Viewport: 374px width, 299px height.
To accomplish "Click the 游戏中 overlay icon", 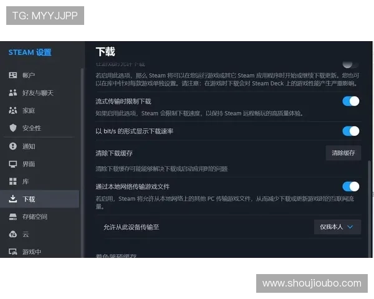I will (x=13, y=252).
